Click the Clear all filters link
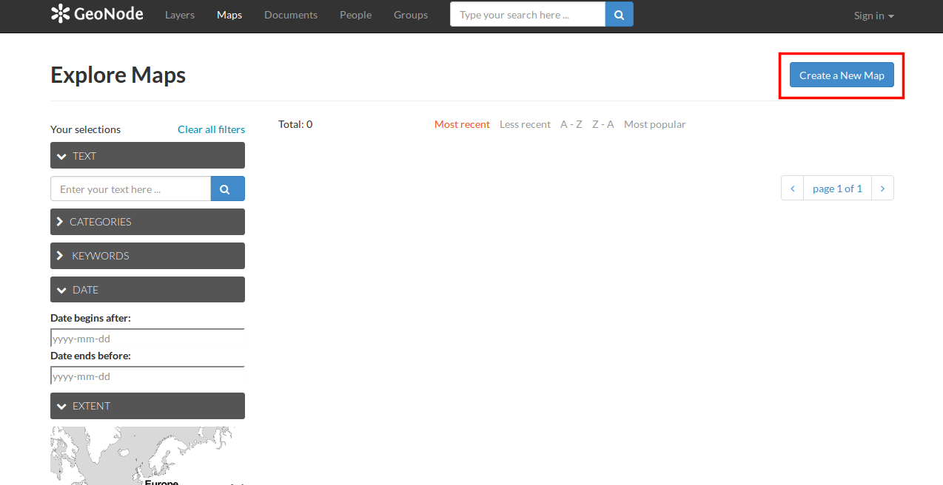The width and height of the screenshot is (943, 485). pyautogui.click(x=211, y=129)
